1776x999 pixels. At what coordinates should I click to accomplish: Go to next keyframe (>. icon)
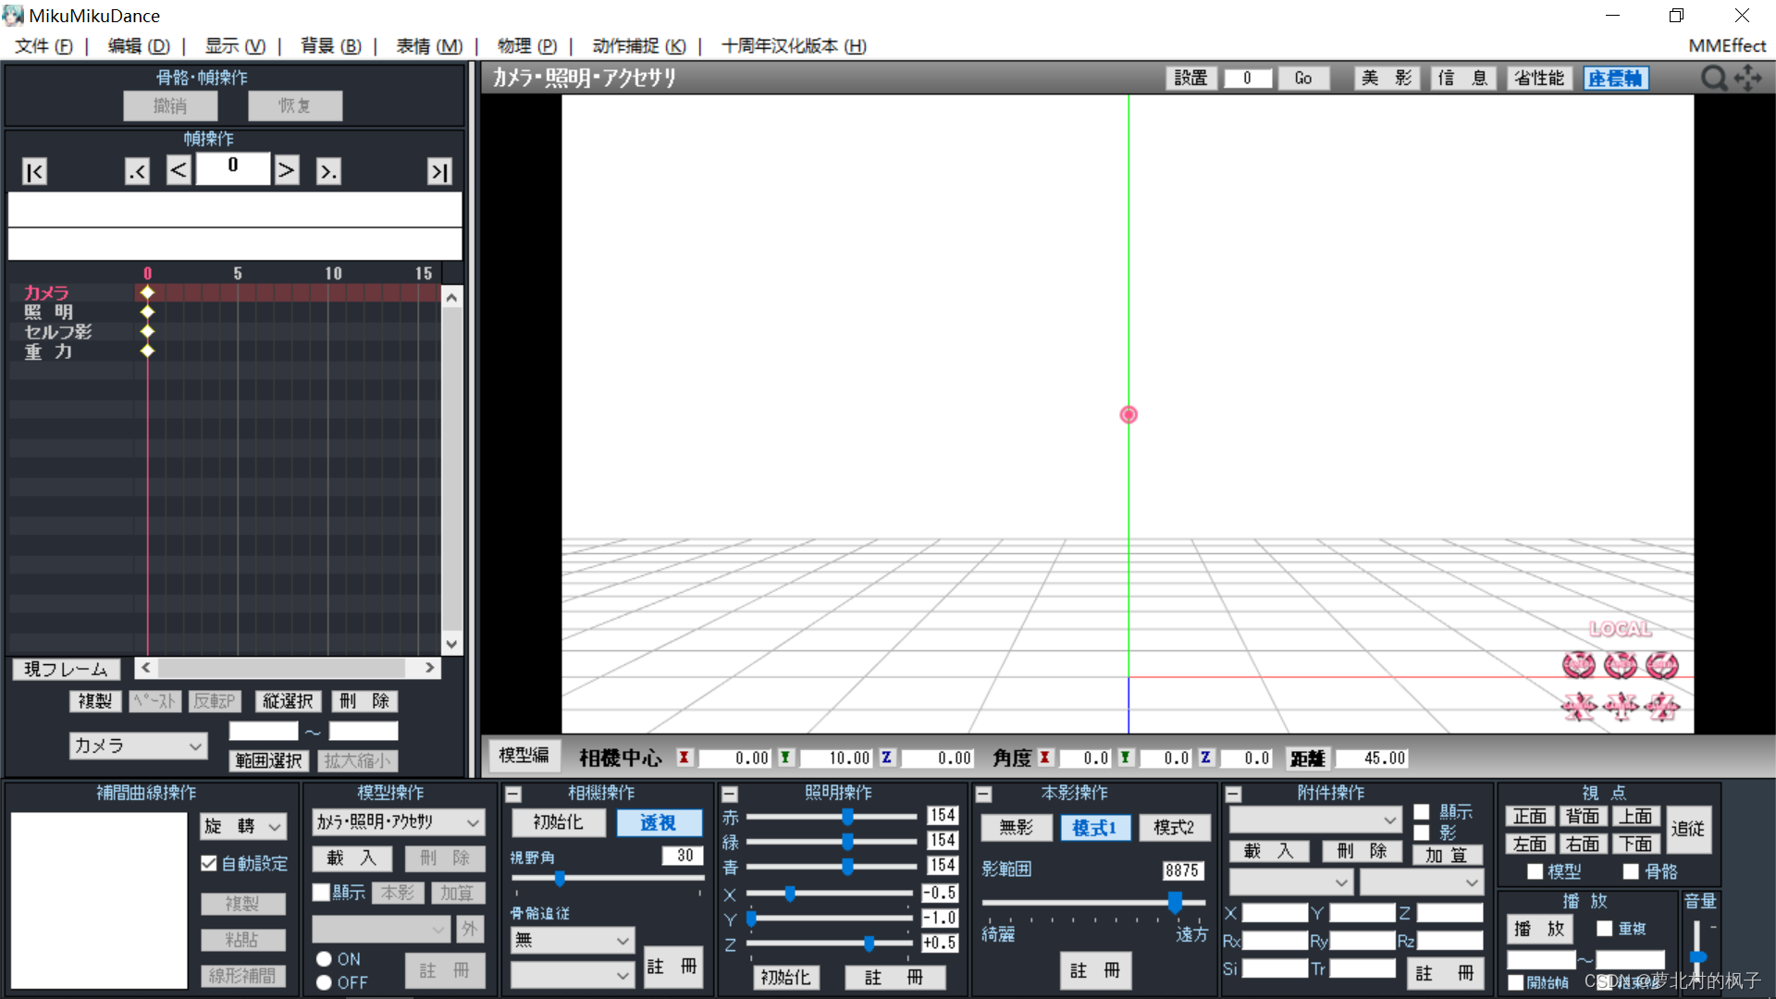pos(328,171)
